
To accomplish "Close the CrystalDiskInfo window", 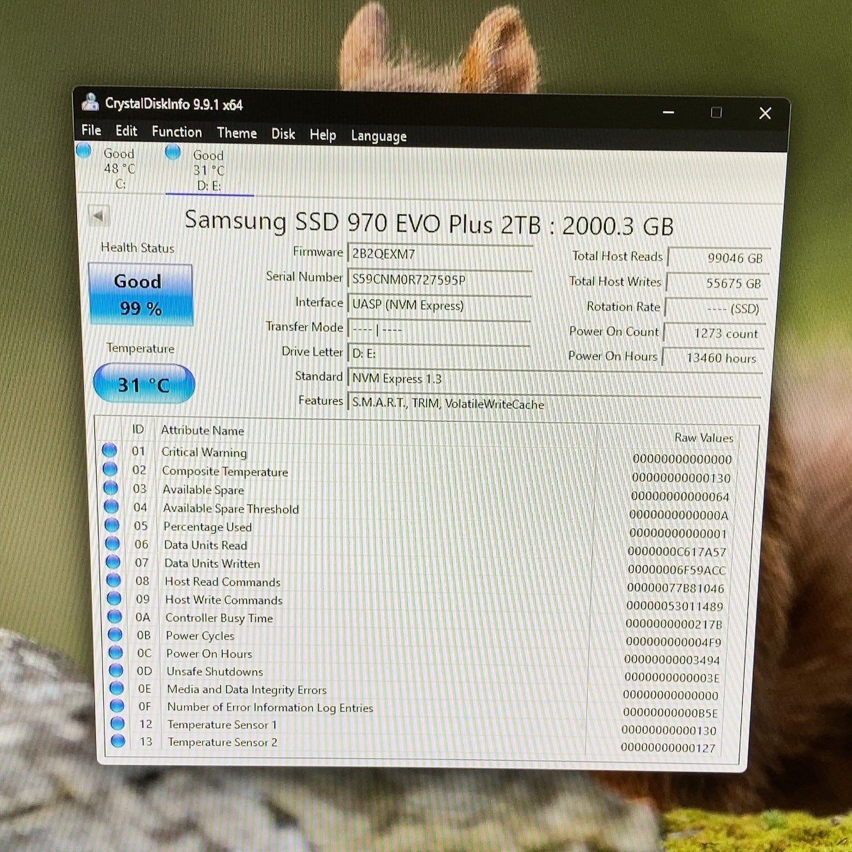I will (x=765, y=113).
